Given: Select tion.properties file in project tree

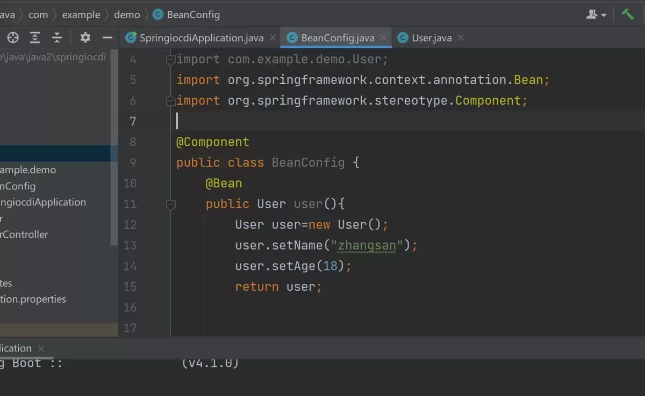Looking at the screenshot, I should pos(33,299).
